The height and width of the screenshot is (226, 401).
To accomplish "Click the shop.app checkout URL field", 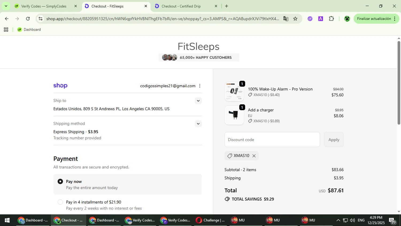I will tap(163, 19).
